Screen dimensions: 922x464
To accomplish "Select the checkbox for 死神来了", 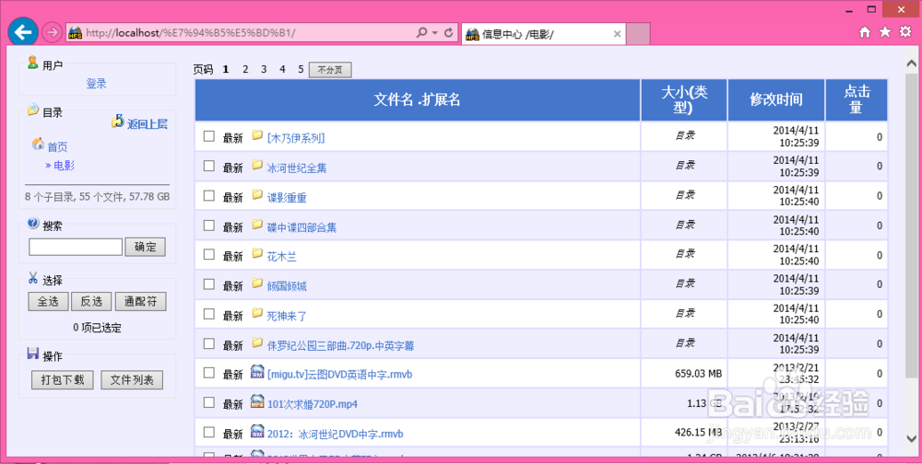I will click(208, 314).
